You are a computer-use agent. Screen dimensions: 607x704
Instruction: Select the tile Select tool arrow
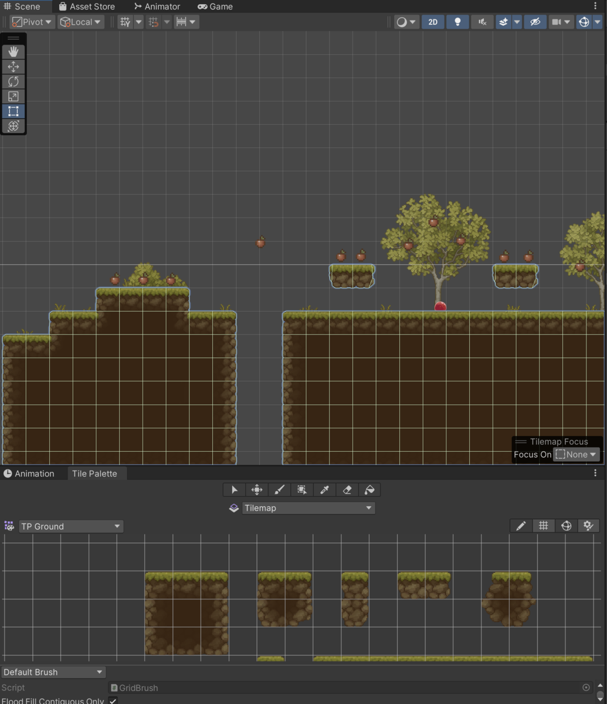[235, 490]
